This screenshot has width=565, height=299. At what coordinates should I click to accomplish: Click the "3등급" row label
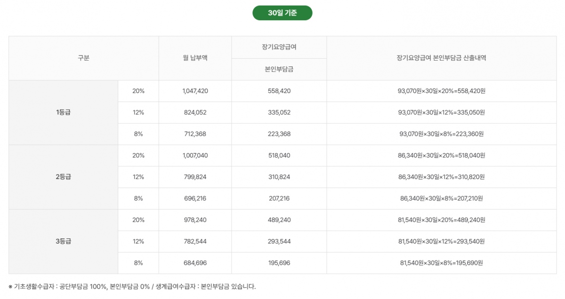tap(63, 242)
